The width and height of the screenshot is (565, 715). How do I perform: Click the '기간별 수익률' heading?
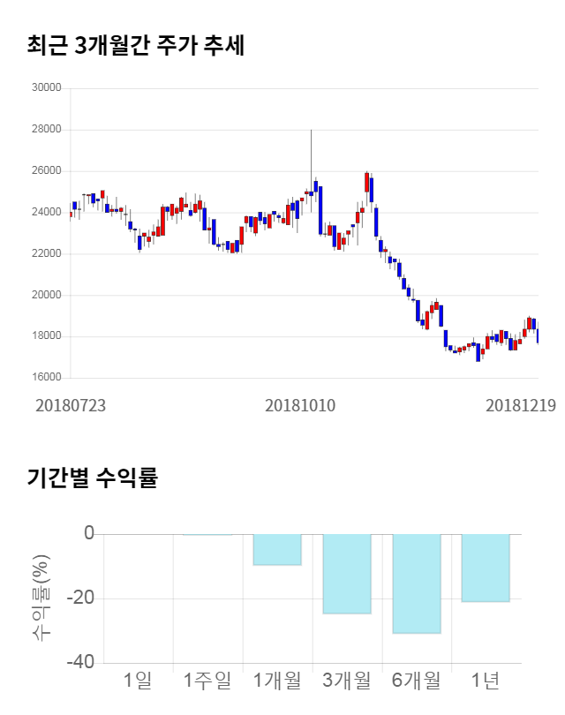(92, 478)
